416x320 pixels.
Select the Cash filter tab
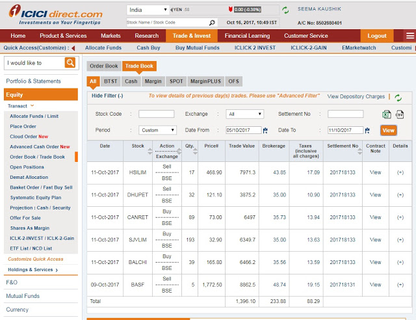131,81
